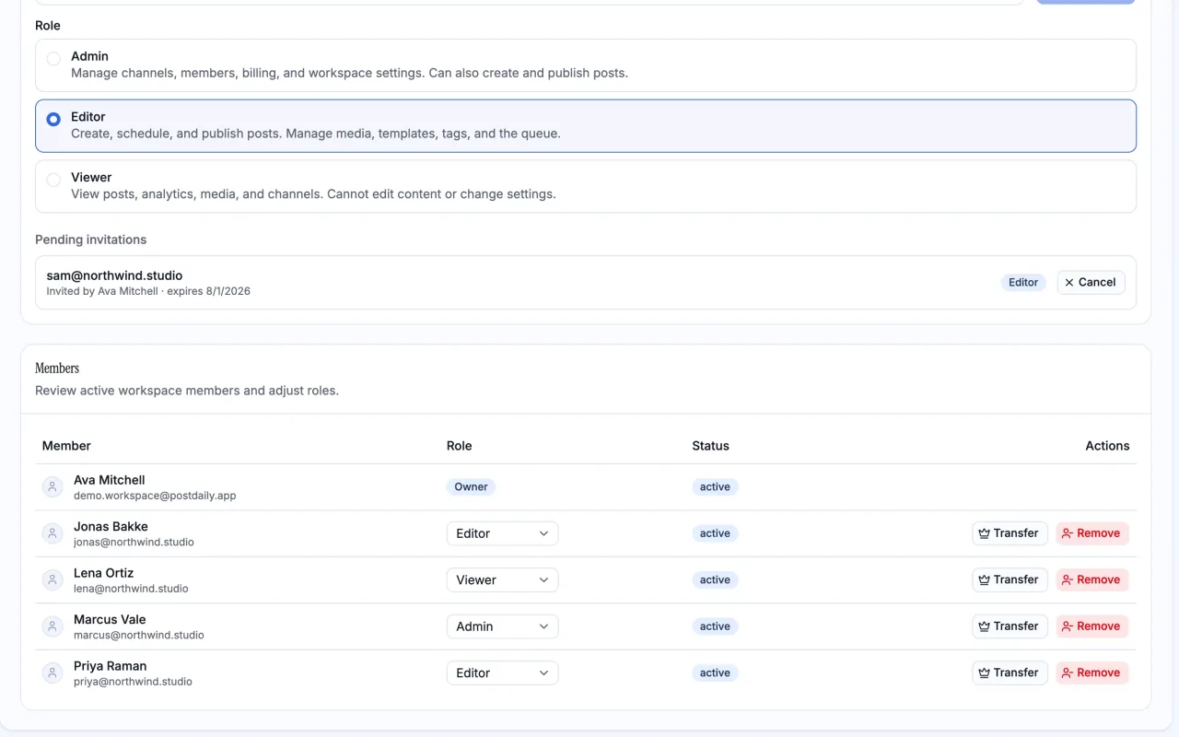
Task: Click the Actions column header
Action: [x=1107, y=446]
